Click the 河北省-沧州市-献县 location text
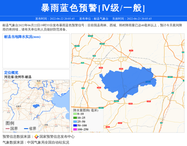187x146 pixels. coord(18,77)
